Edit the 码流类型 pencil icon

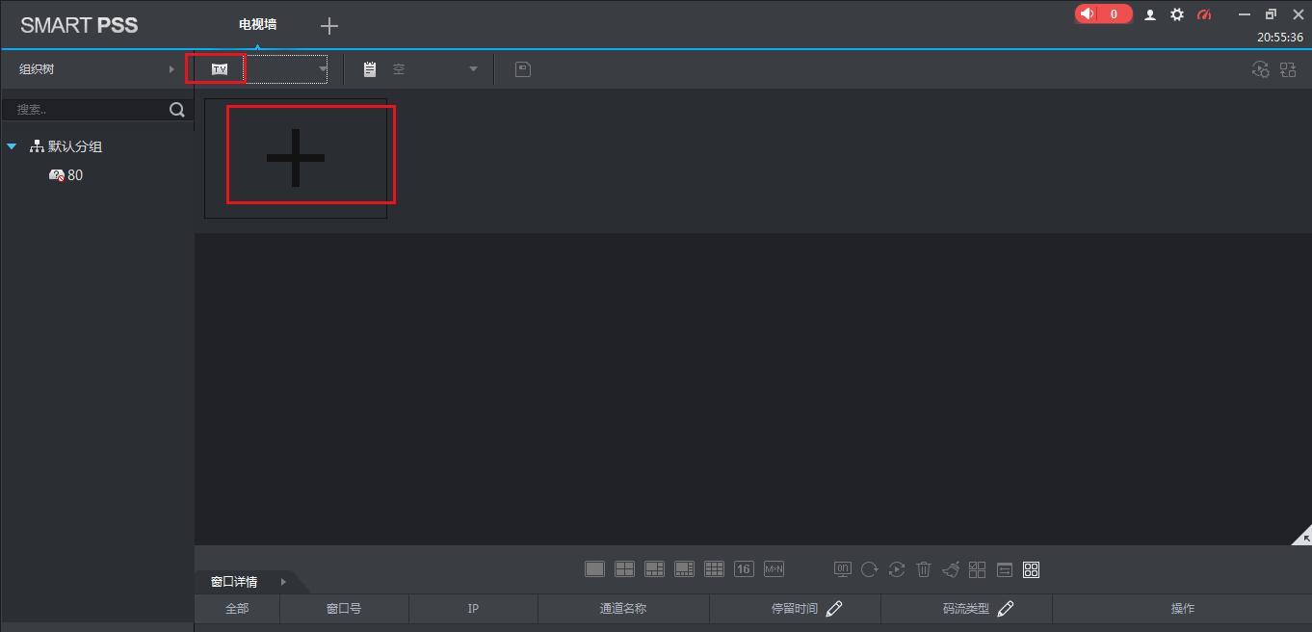[1006, 608]
